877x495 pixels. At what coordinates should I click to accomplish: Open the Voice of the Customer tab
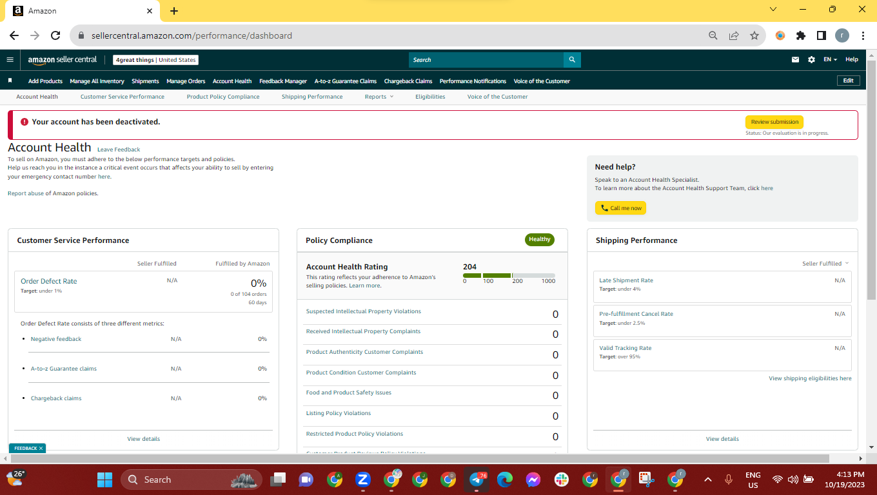497,97
